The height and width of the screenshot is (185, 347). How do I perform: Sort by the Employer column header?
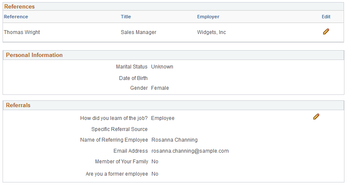(208, 17)
